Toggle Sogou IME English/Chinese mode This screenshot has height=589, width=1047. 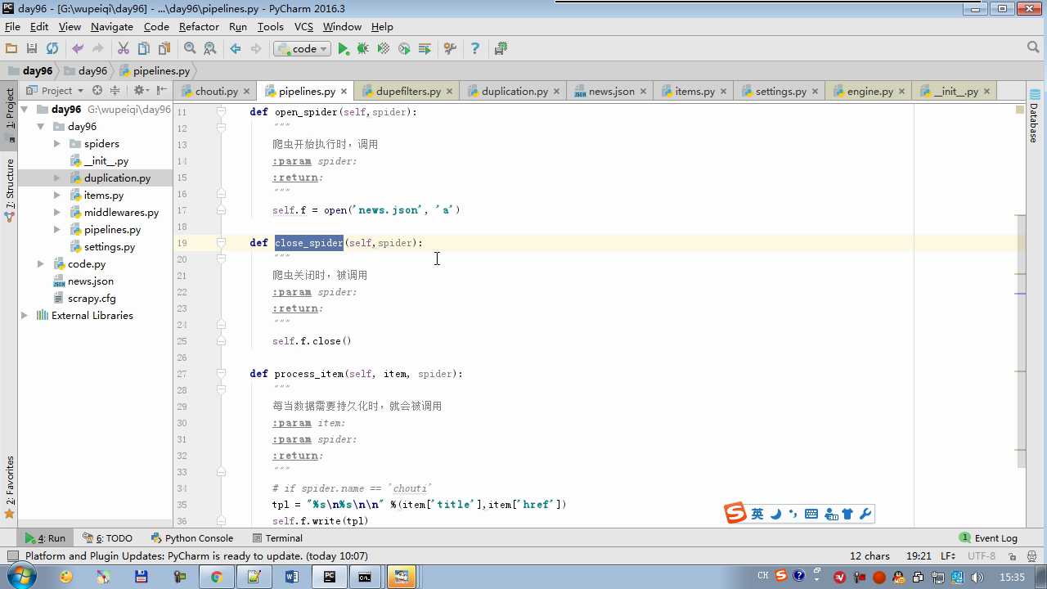coord(757,514)
